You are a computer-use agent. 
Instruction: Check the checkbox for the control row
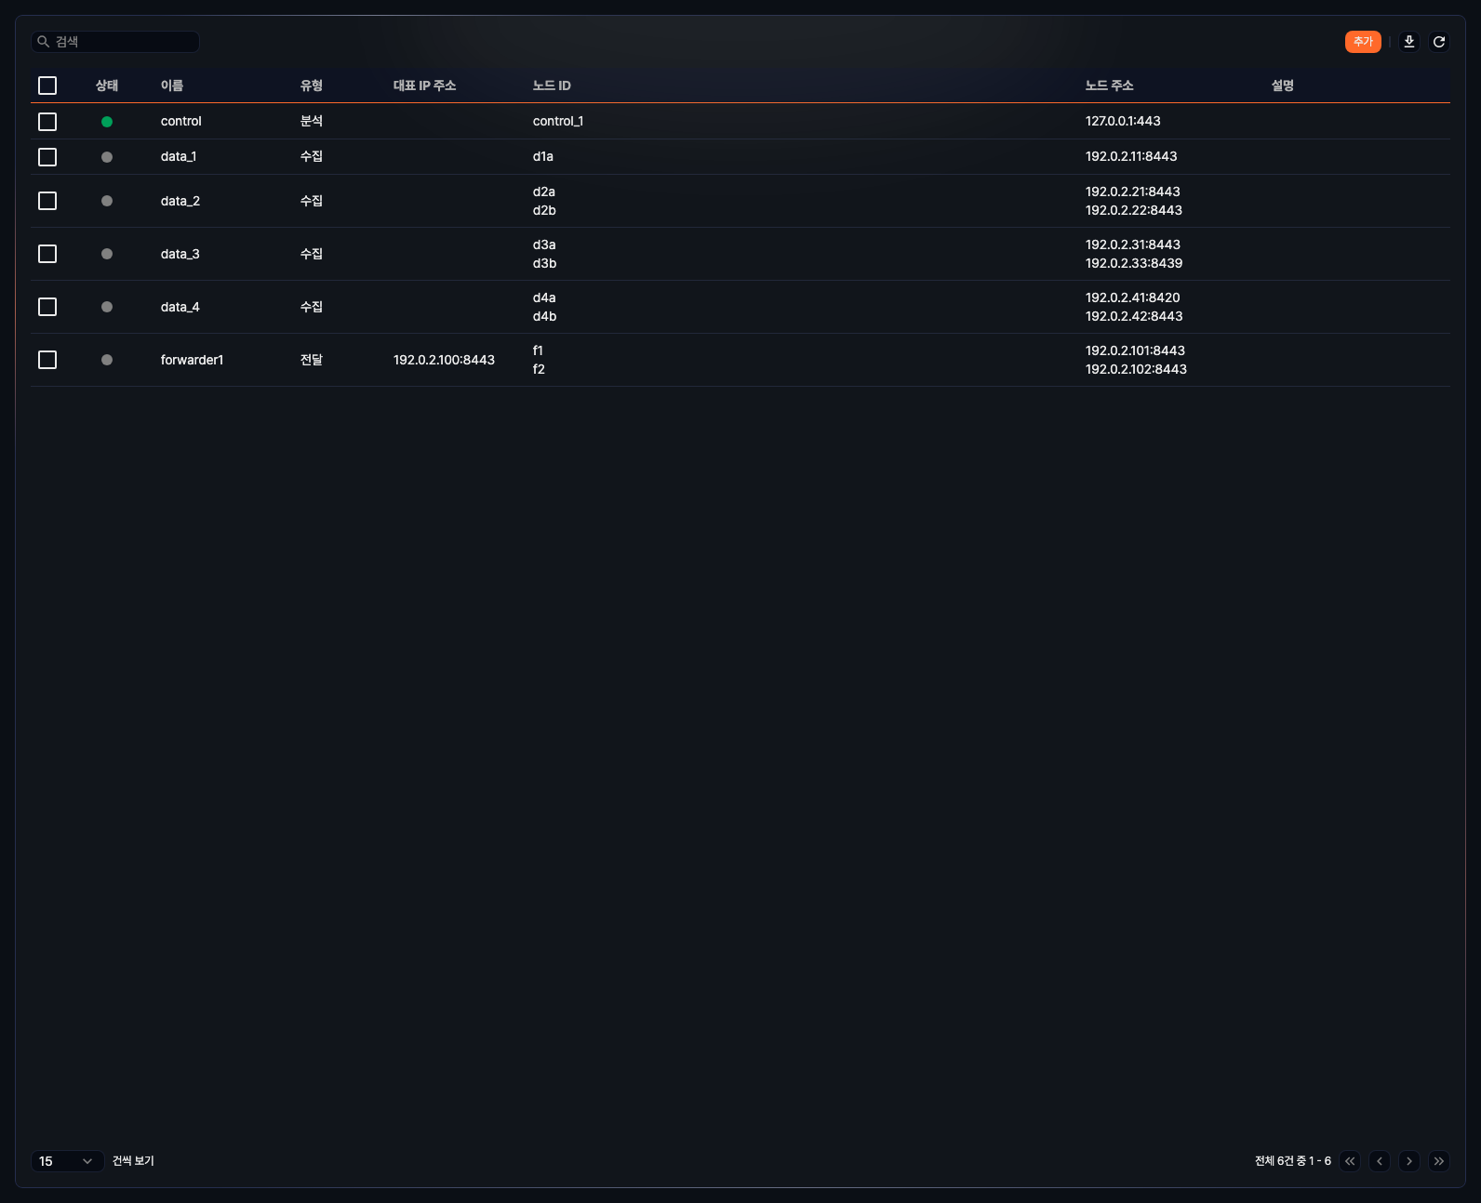click(47, 122)
